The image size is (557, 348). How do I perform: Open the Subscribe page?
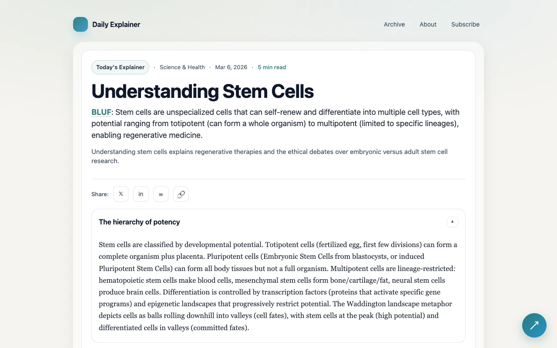coord(465,24)
